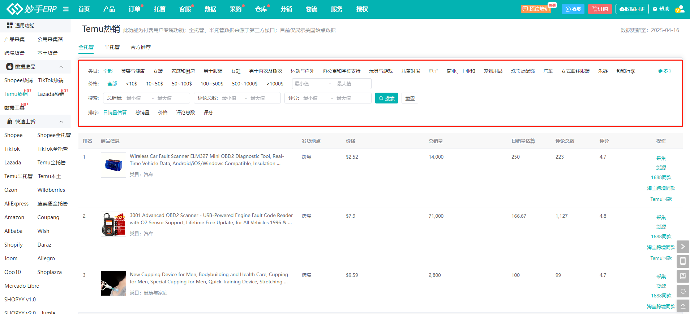Toggle the hamburger sidebar menu icon

[66, 9]
